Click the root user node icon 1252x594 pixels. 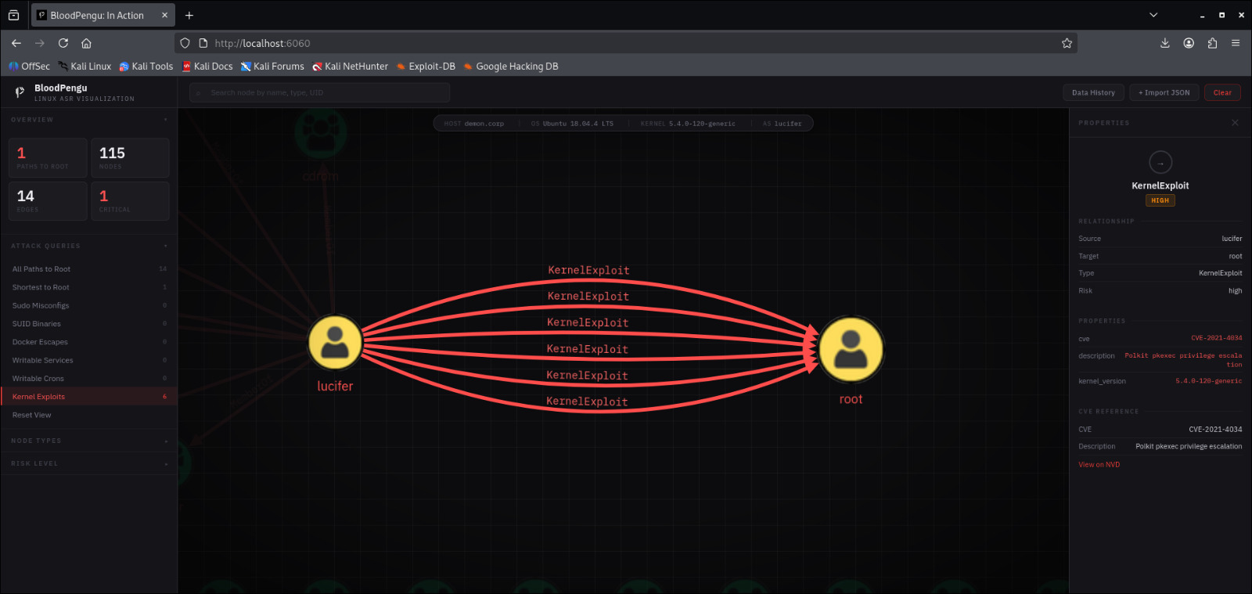coord(851,349)
